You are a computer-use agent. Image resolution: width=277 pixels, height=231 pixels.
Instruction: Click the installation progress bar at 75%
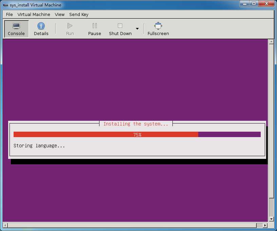click(137, 134)
